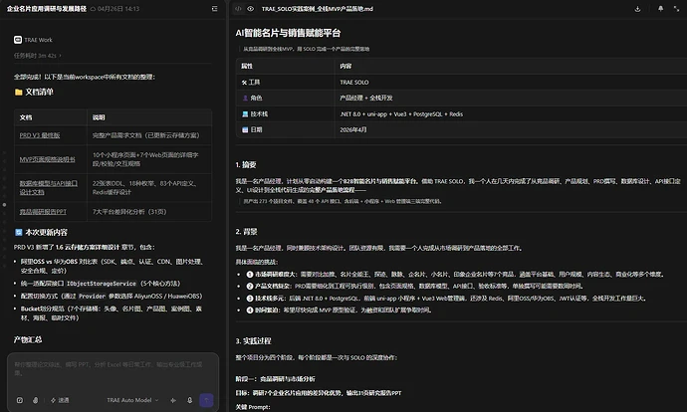Click the first icon in chat input toolbar
Viewport: 687px width, 412px height.
pyautogui.click(x=20, y=400)
